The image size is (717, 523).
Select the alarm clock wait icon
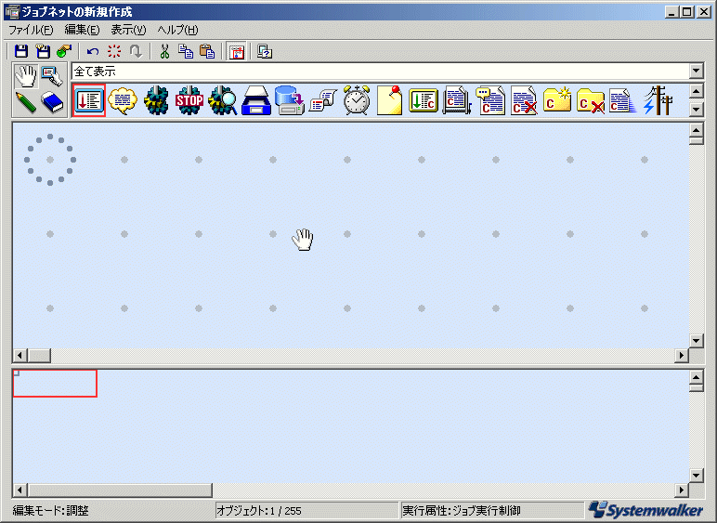(357, 100)
